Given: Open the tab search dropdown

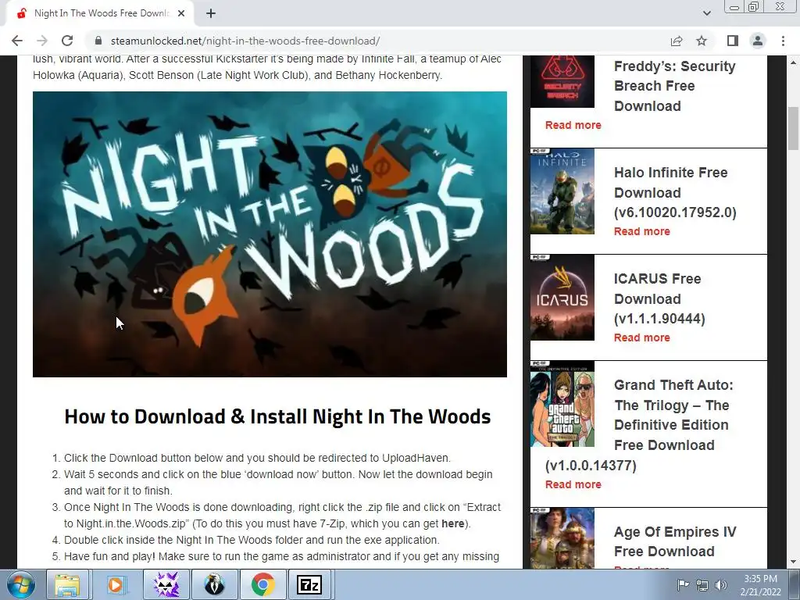Looking at the screenshot, I should pos(706,13).
